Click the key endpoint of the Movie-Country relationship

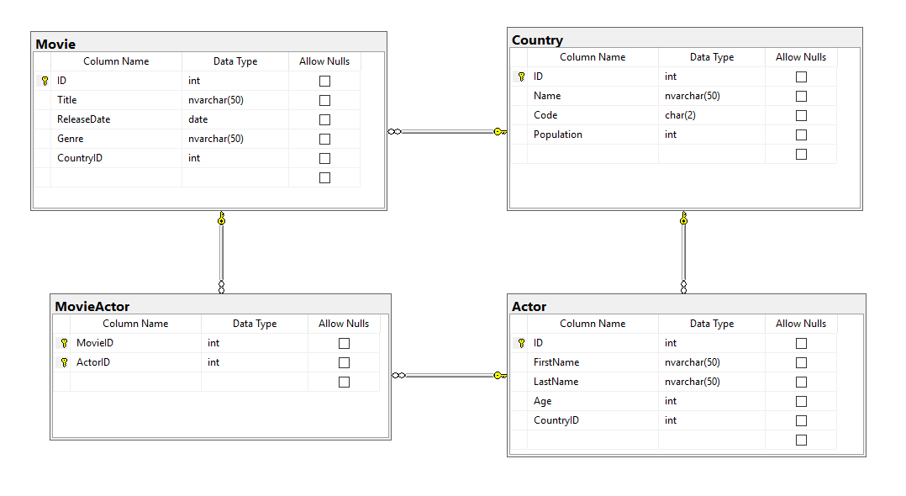coord(499,131)
